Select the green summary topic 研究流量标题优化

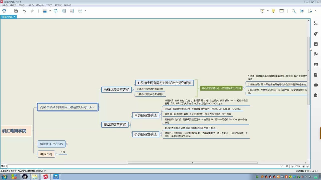[x=221, y=88]
